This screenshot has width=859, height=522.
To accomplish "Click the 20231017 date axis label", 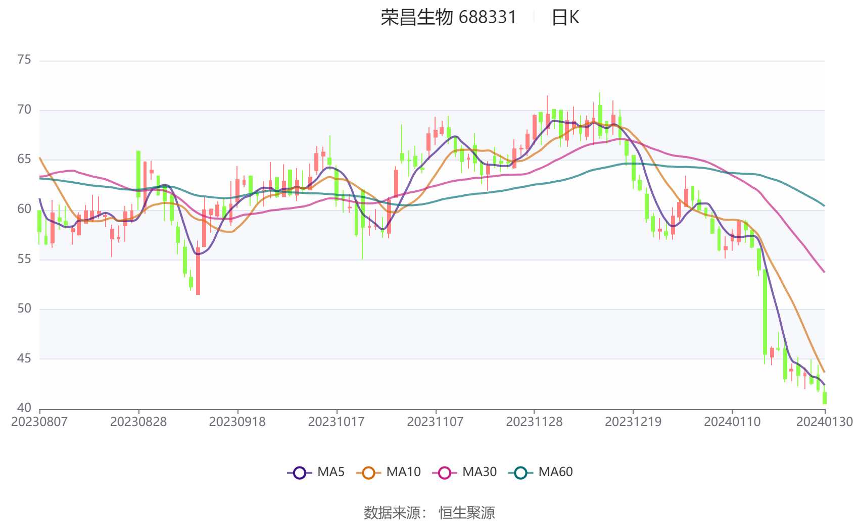I will click(337, 422).
